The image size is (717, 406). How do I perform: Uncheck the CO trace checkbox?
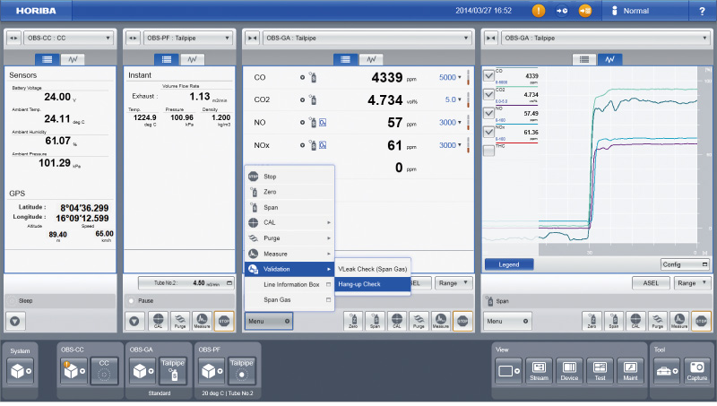coord(488,76)
